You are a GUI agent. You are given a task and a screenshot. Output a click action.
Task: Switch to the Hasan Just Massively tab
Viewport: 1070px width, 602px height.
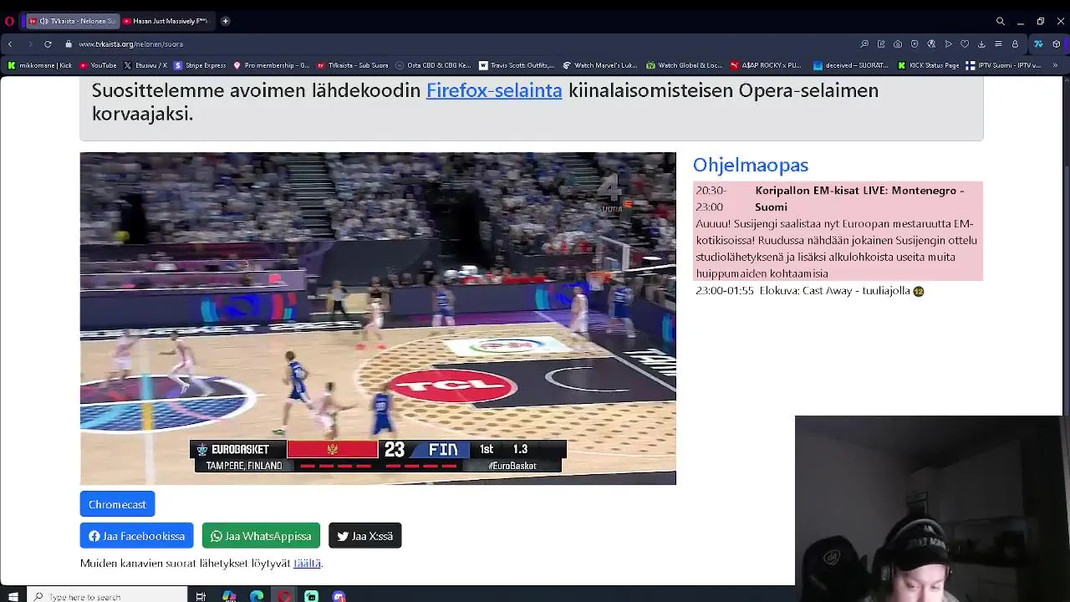(166, 21)
